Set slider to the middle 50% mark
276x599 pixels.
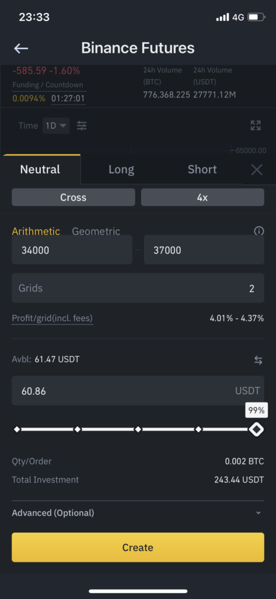point(138,429)
